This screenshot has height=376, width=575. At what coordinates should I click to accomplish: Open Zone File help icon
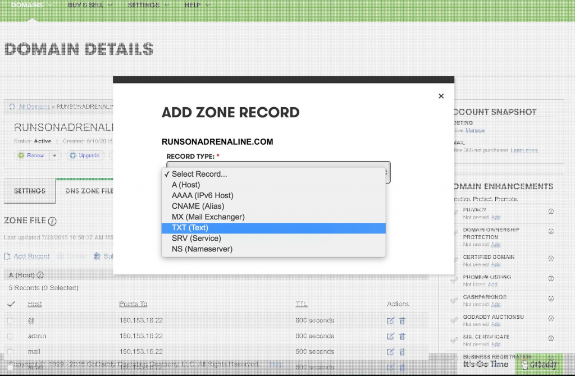(52, 221)
